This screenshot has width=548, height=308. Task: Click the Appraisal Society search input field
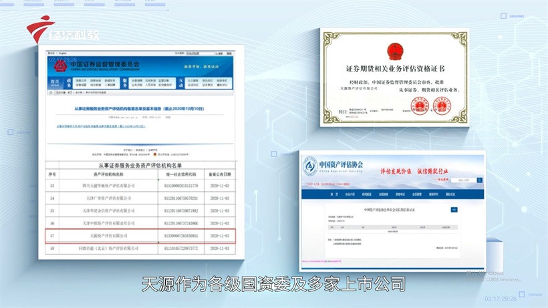pos(463,180)
